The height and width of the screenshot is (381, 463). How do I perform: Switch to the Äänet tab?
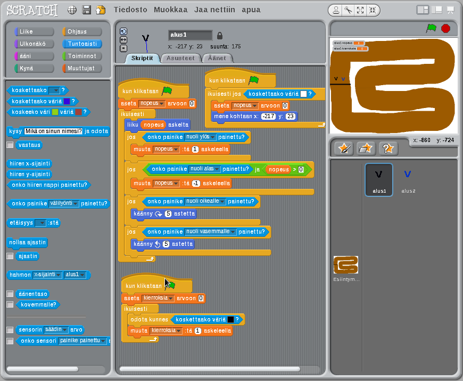(x=217, y=58)
